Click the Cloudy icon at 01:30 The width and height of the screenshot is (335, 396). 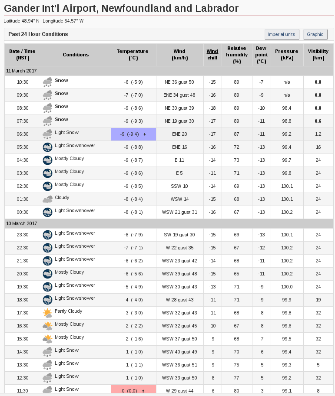pyautogui.click(x=47, y=199)
